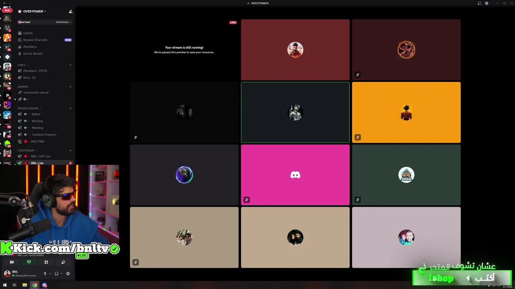Open User Settings gear
The image size is (515, 289).
(68, 273)
